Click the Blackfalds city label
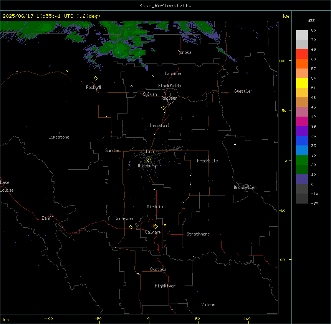Viewport: 331px width, 324px height. click(169, 86)
